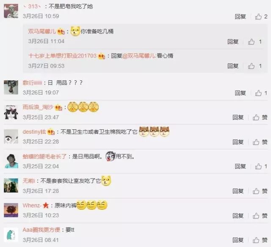Like 无酮's comment from 3月26日 17:28

pyautogui.click(x=256, y=191)
